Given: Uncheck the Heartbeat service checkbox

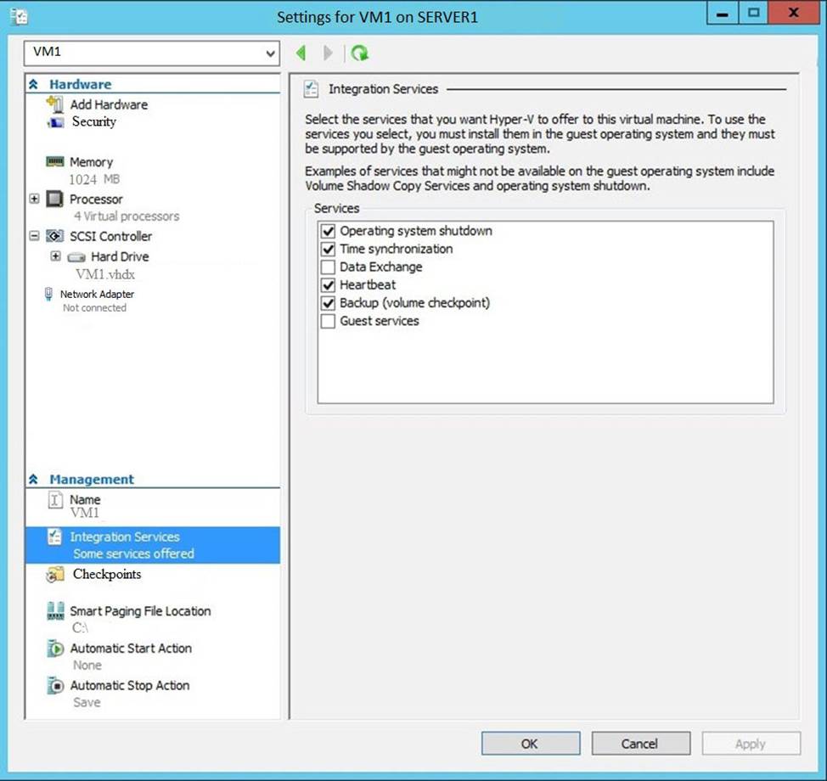Looking at the screenshot, I should pos(328,285).
